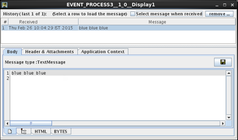Open the remove ... options button

click(x=219, y=14)
